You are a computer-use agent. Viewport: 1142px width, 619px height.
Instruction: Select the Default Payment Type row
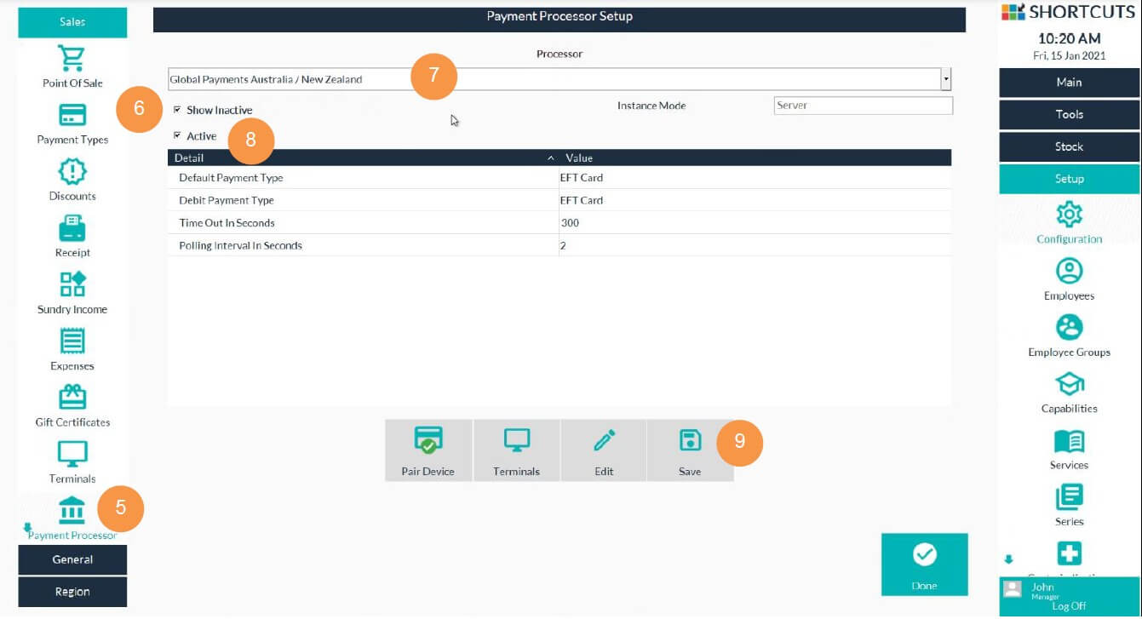560,178
